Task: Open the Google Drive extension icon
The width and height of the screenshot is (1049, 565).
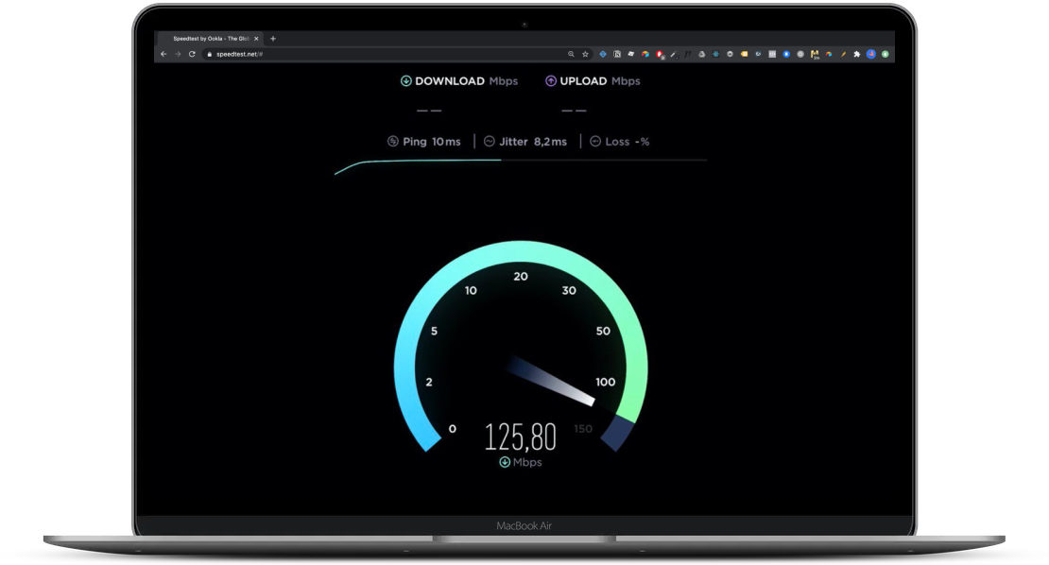Action: (x=702, y=54)
